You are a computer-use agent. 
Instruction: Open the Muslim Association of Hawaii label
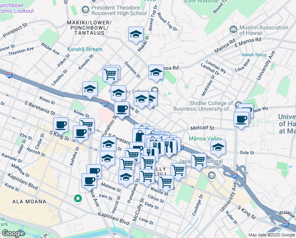coord(264,30)
